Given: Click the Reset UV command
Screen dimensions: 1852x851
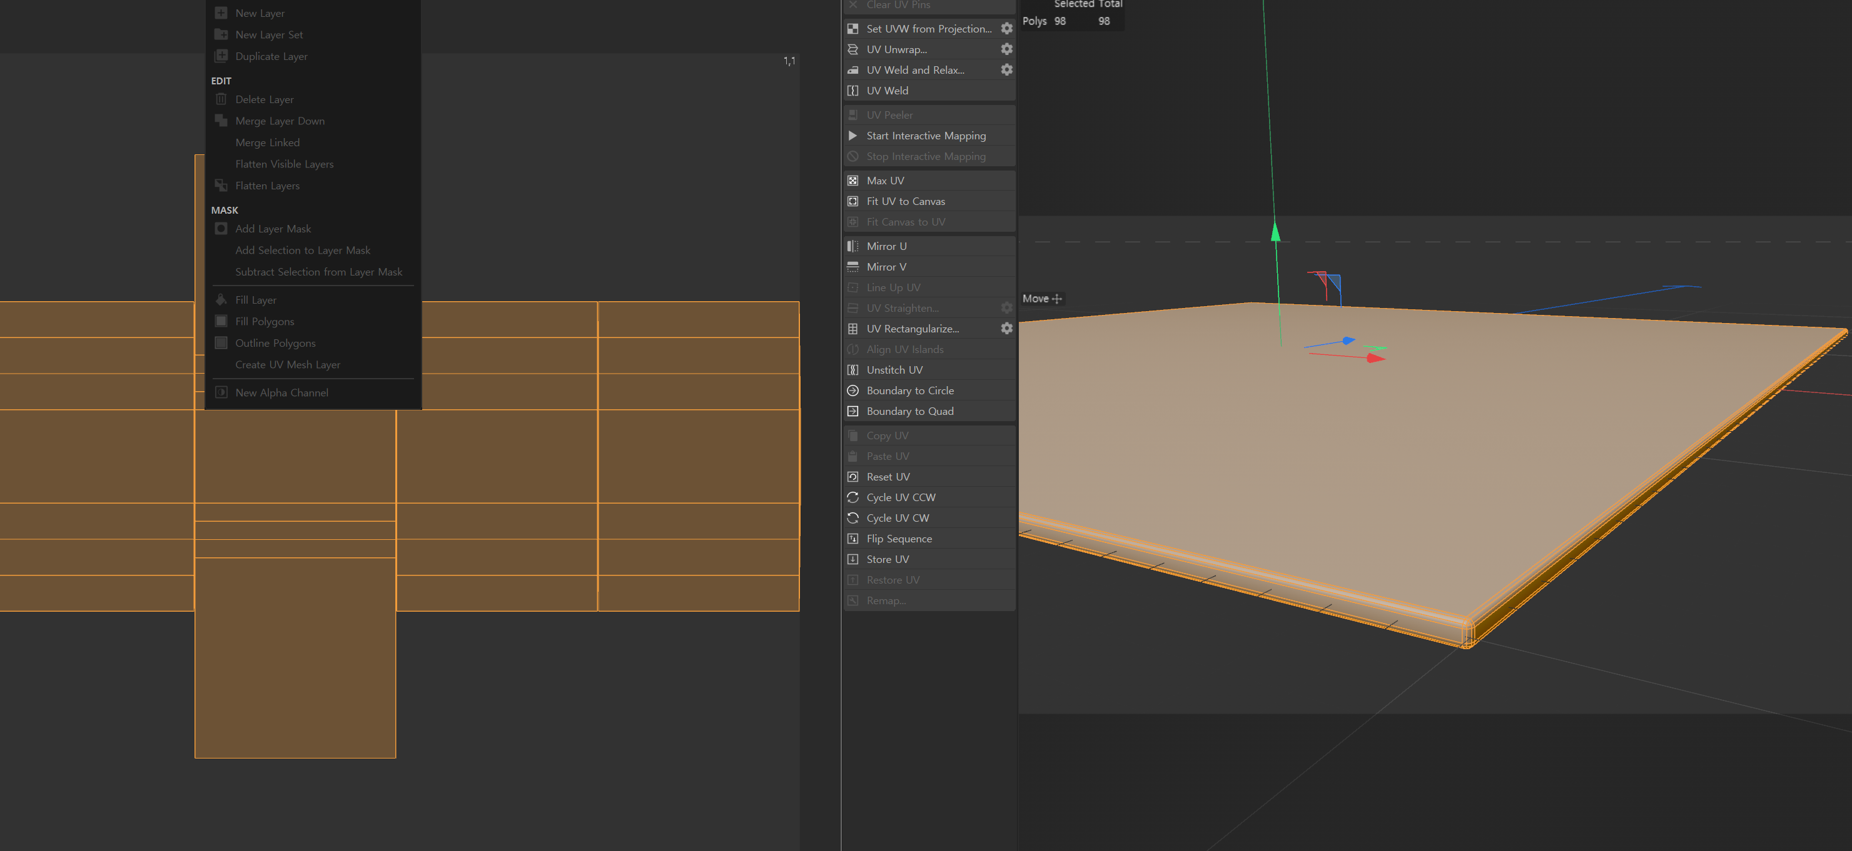Looking at the screenshot, I should (x=888, y=477).
